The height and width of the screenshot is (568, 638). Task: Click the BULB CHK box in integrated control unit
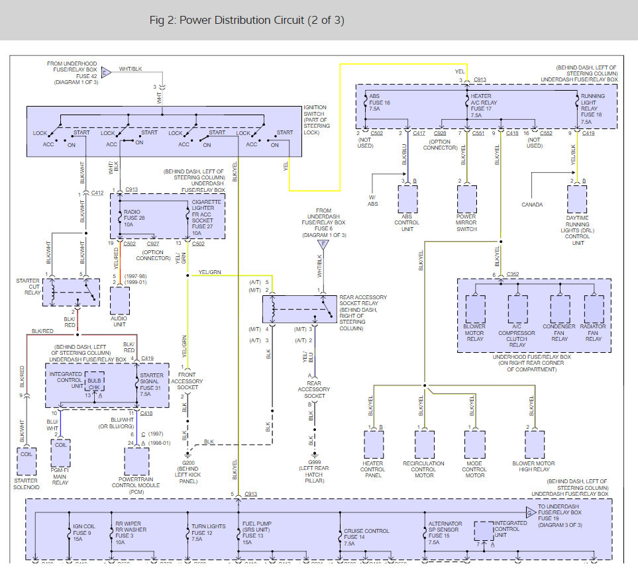point(94,381)
